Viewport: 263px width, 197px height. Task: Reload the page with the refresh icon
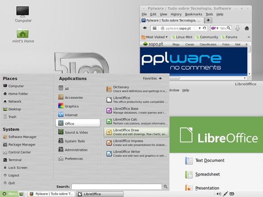pyautogui.click(x=204, y=28)
